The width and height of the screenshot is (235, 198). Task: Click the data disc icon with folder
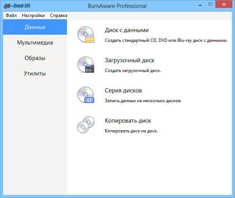[86, 35]
